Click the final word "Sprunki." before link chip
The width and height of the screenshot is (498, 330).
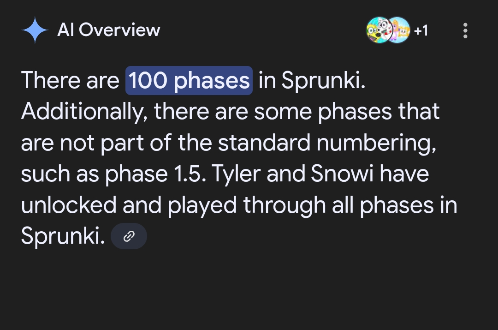point(63,236)
